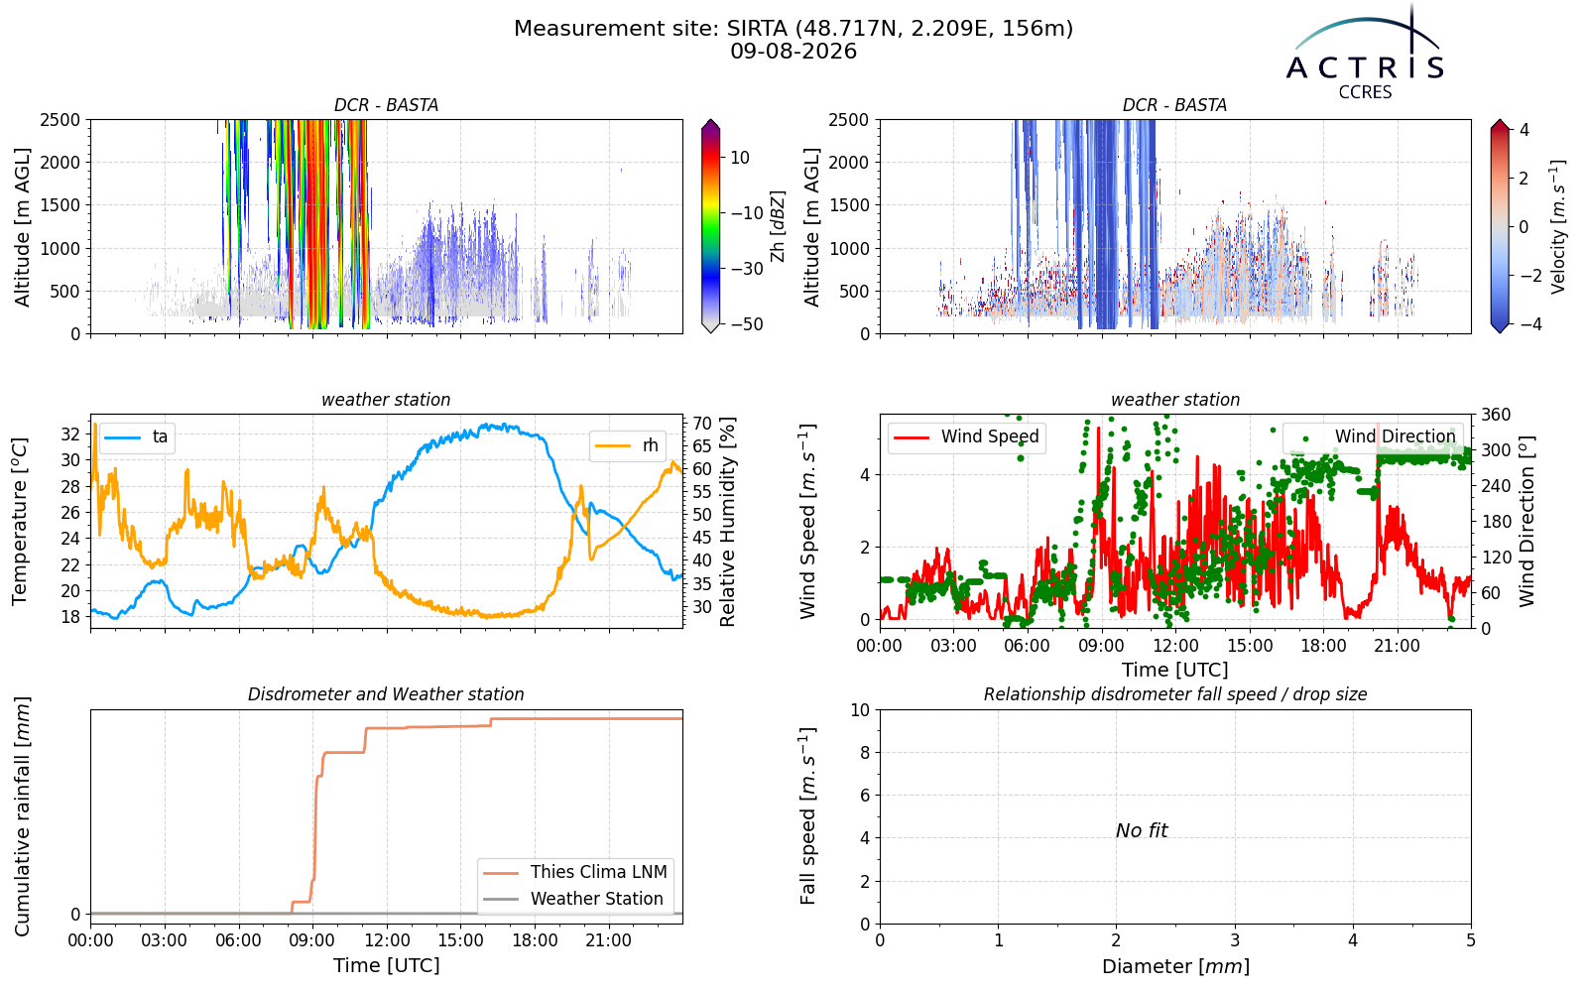Click the 'Cumulative rainfall [mm]' axis label

[22, 816]
